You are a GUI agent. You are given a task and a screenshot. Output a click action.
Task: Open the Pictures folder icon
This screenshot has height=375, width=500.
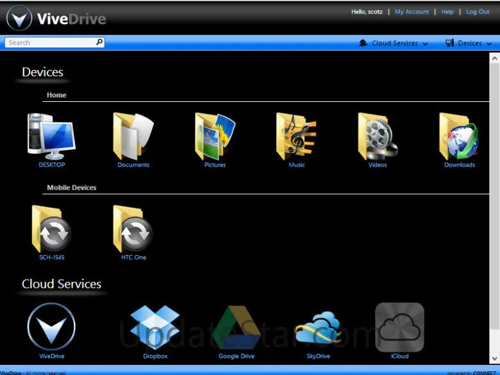pos(215,136)
